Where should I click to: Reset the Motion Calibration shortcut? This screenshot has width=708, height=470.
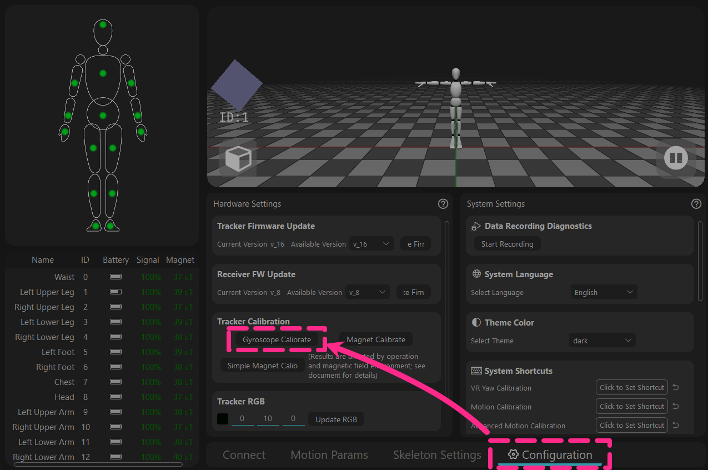point(676,407)
